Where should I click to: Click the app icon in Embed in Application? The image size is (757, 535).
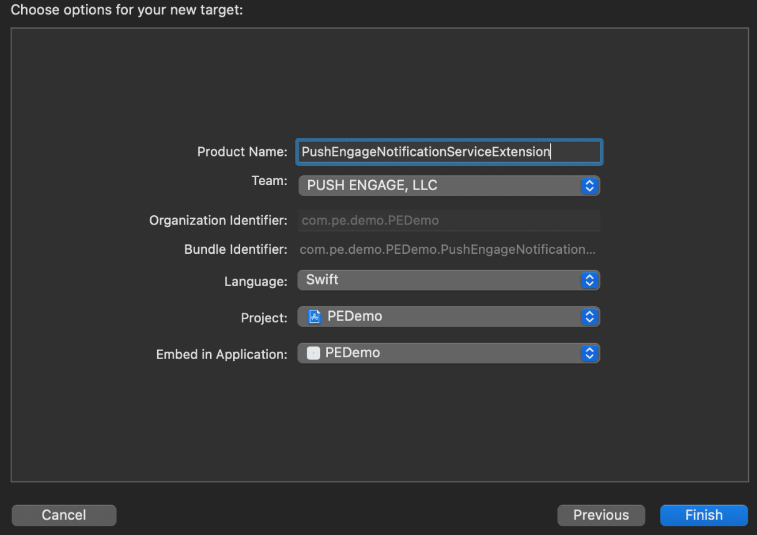314,353
